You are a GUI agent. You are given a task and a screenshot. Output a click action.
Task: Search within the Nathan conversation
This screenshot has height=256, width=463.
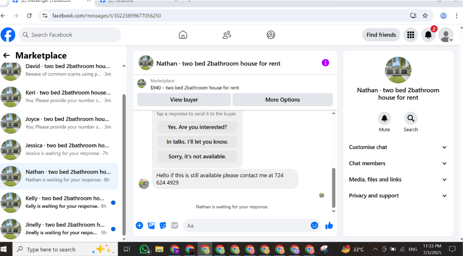point(411,118)
